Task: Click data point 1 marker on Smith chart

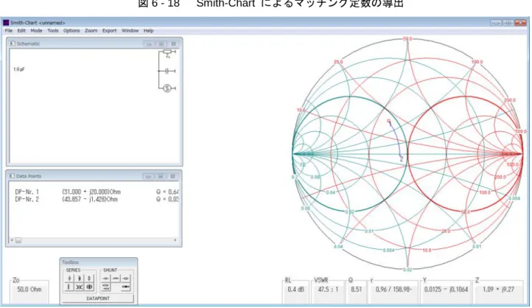Action: click(389, 121)
